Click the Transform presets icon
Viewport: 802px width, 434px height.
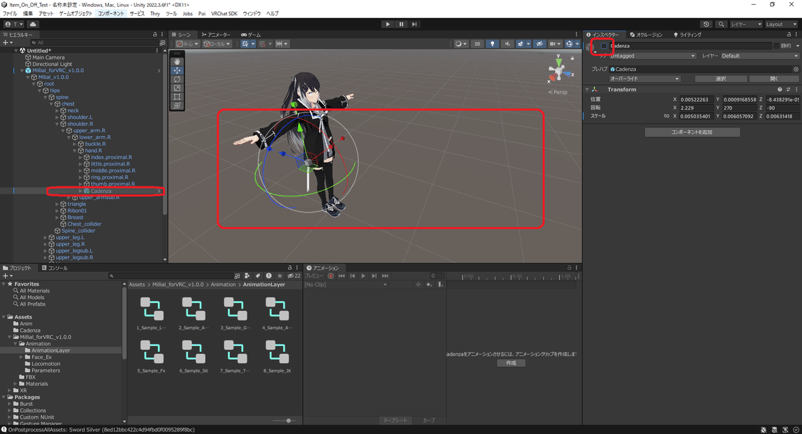(788, 89)
